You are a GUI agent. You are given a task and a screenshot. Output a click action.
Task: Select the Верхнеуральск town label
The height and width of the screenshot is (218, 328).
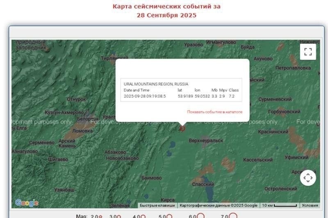pos(206,141)
